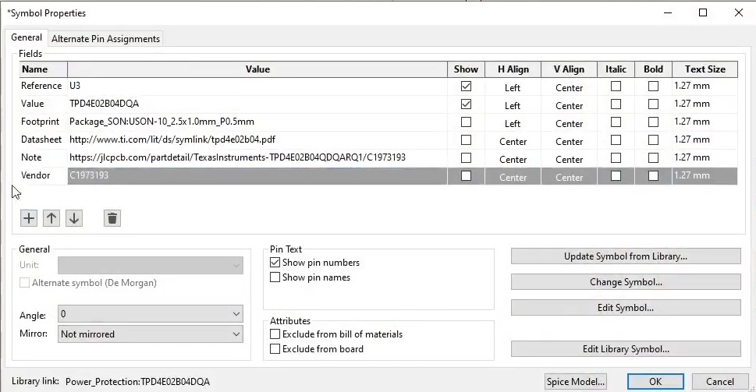The image size is (756, 392).
Task: Open the disabled Unit dropdown
Action: [x=151, y=265]
